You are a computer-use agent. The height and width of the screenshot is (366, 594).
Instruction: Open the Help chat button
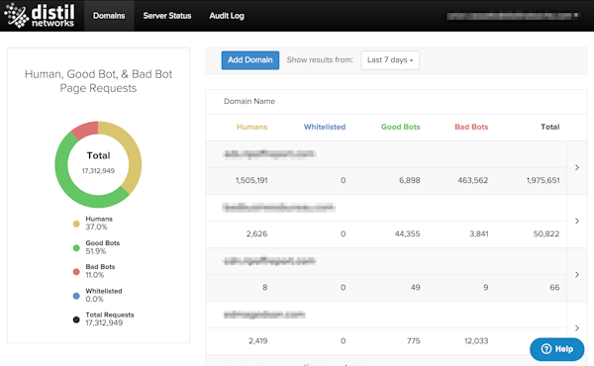(556, 349)
